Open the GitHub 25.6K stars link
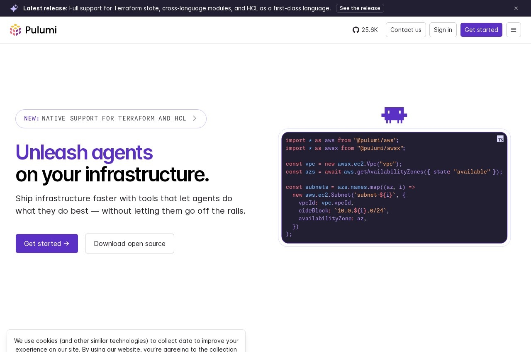531x352 pixels. [x=365, y=30]
